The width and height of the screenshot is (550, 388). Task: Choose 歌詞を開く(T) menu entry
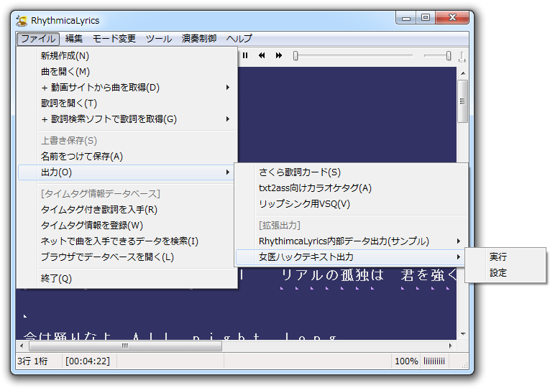[127, 103]
